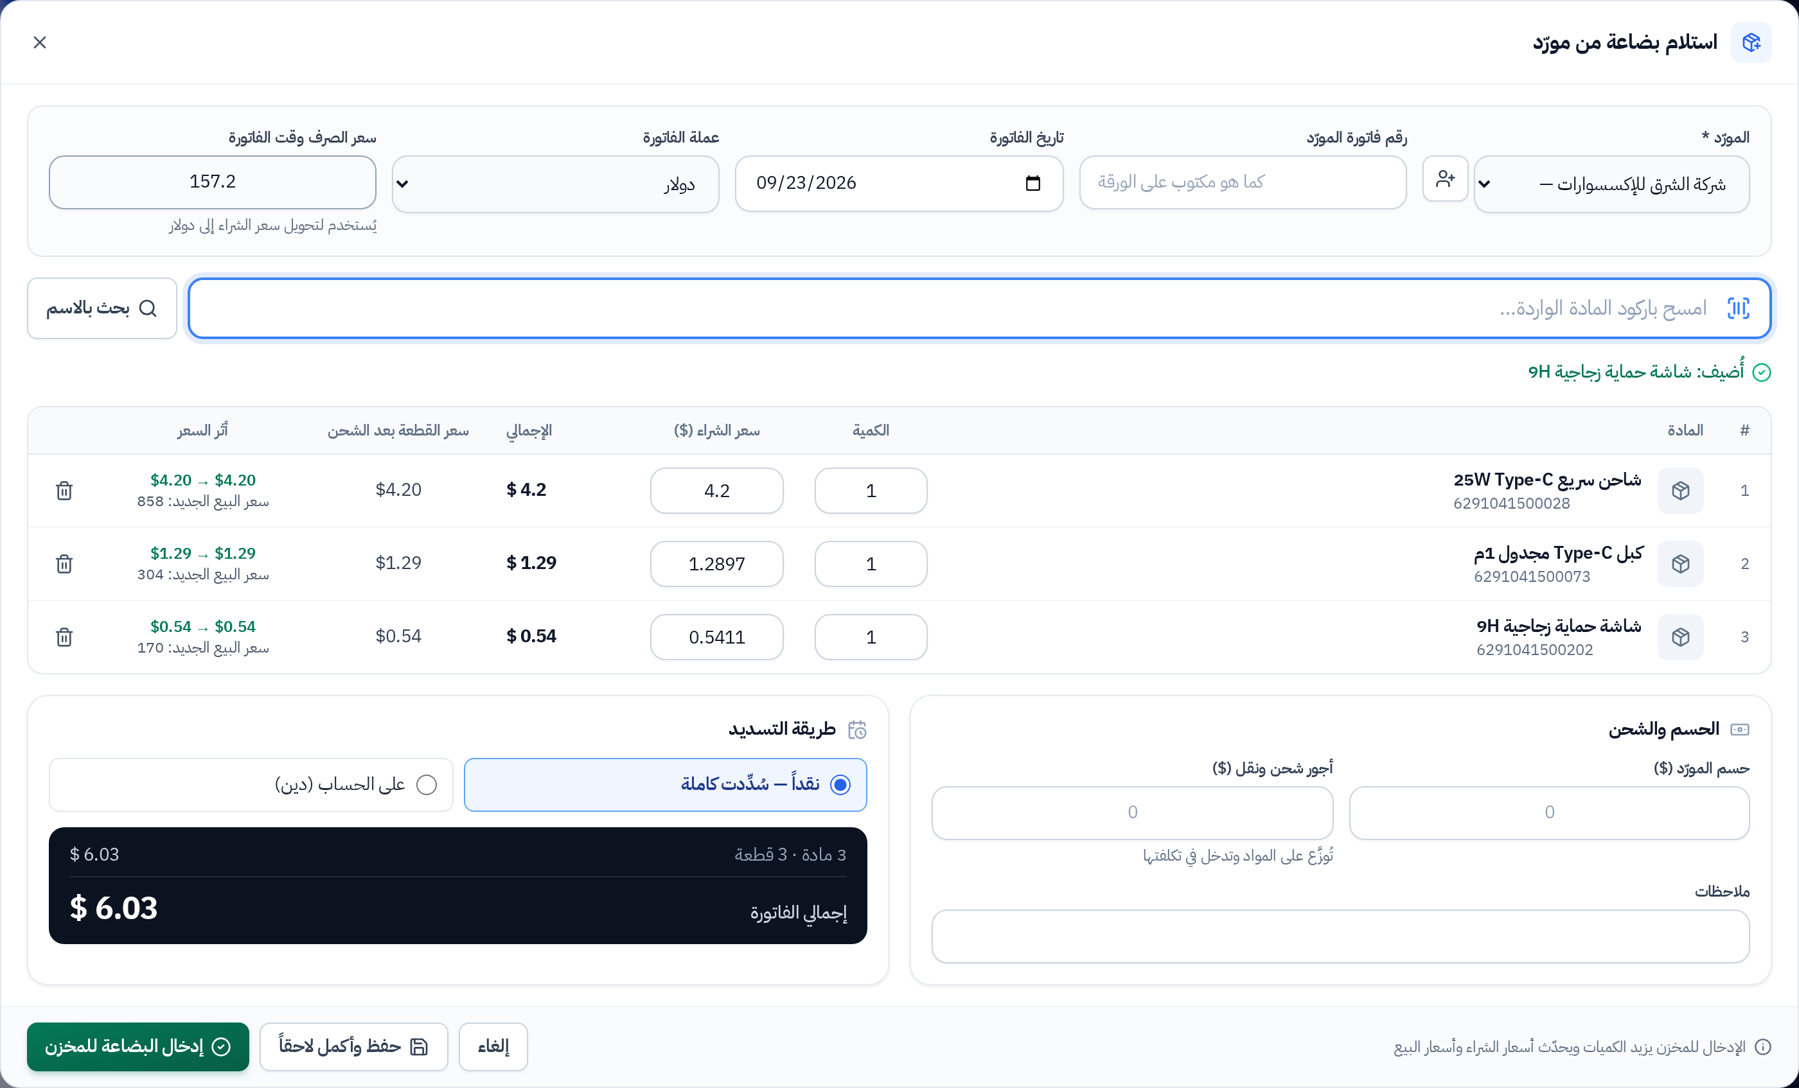The width and height of the screenshot is (1799, 1088).
Task: Click the invoice date field 09/23/2026
Action: coord(899,183)
